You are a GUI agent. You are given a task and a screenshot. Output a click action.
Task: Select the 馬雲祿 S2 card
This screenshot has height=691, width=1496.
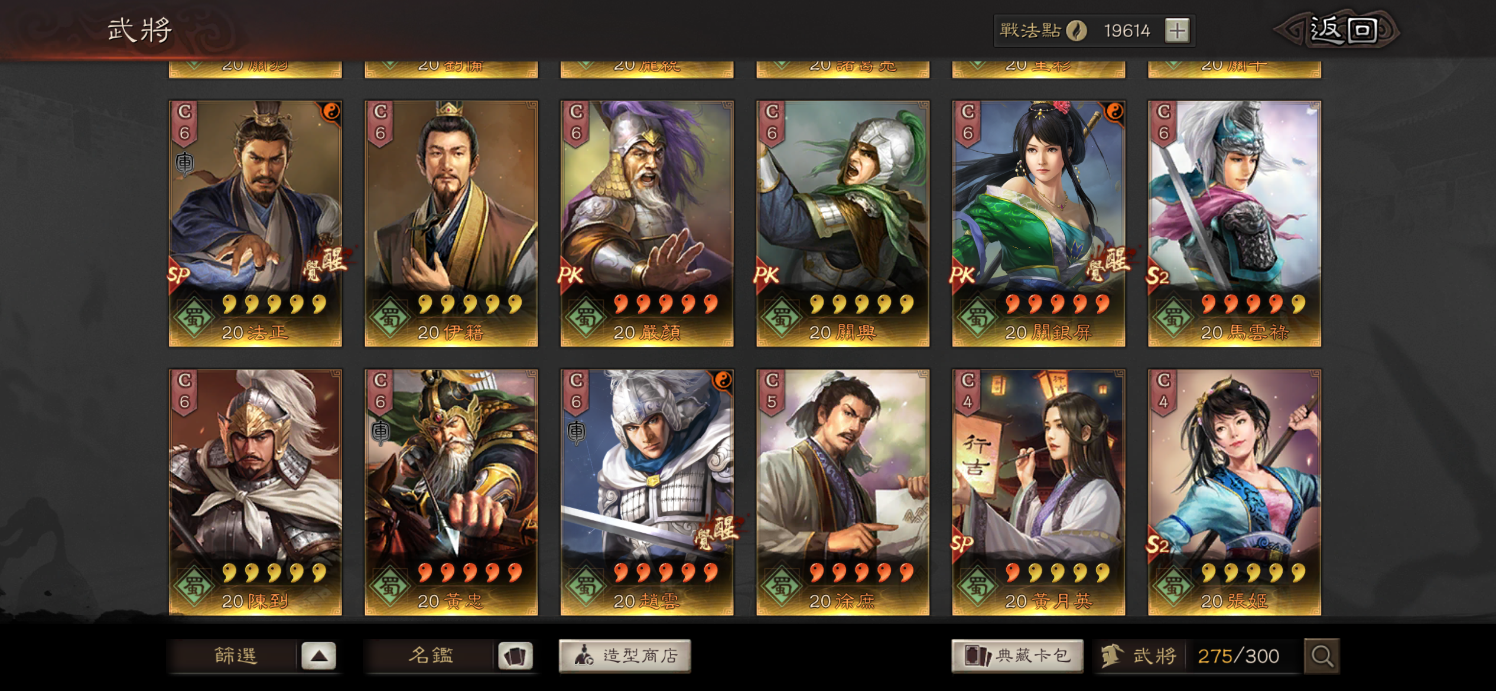click(x=1235, y=224)
